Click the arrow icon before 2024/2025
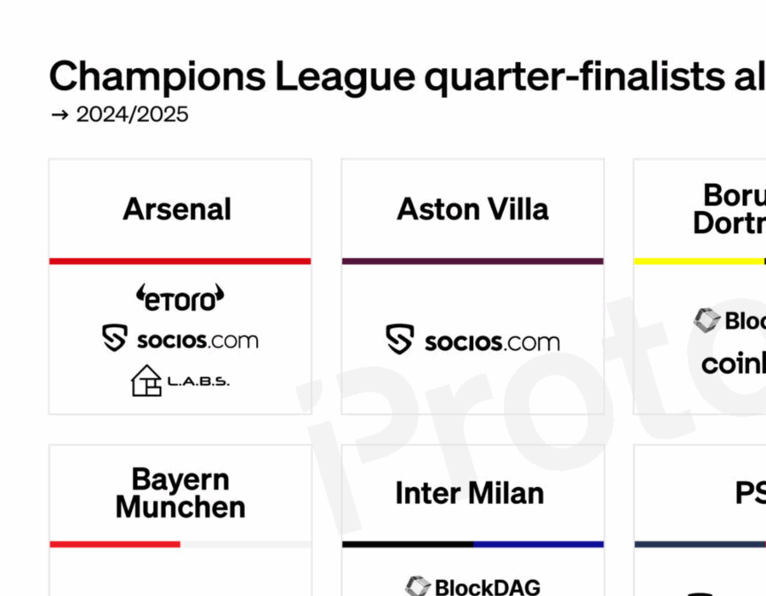Screen dimensions: 766x596 (x=59, y=115)
